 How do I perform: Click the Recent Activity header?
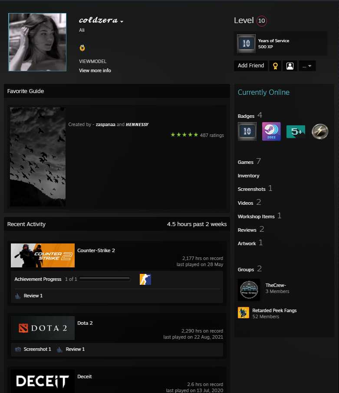point(26,224)
